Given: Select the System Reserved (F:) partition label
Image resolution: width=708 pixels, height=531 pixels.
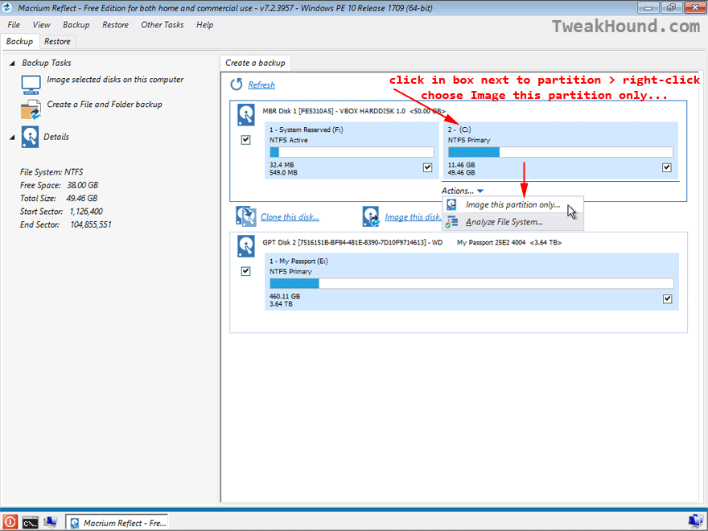Looking at the screenshot, I should click(x=307, y=130).
